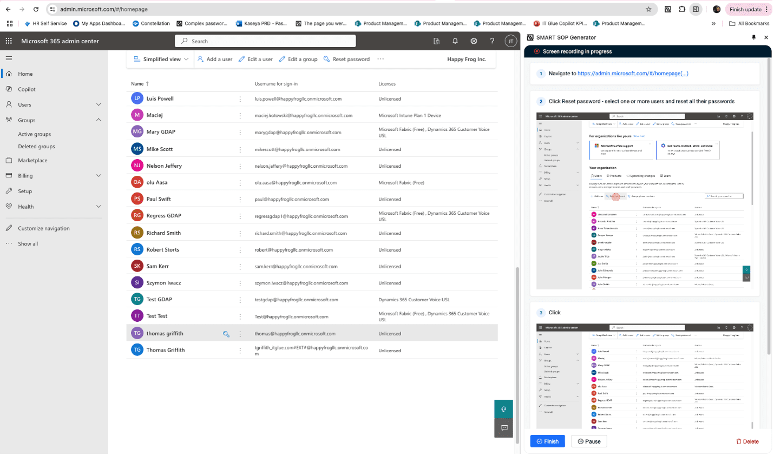This screenshot has width=774, height=456.
Task: Open the teal help assistant floating button
Action: (x=503, y=409)
